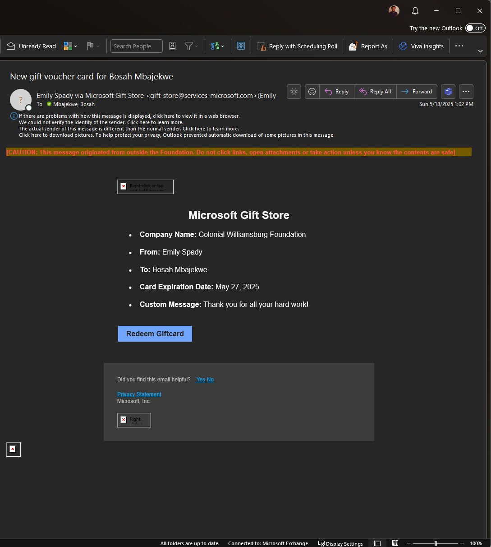Click the blocked logo image placeholder above heading
The image size is (491, 547).
coord(145,187)
